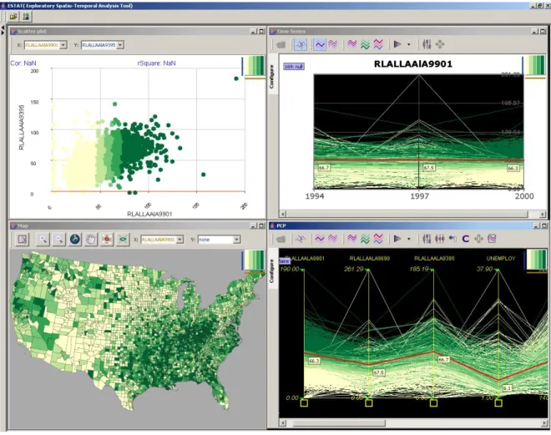Screen dimensions: 551x435
Task: Click the grayed folder icon in PCP toolbar
Action: (281, 240)
